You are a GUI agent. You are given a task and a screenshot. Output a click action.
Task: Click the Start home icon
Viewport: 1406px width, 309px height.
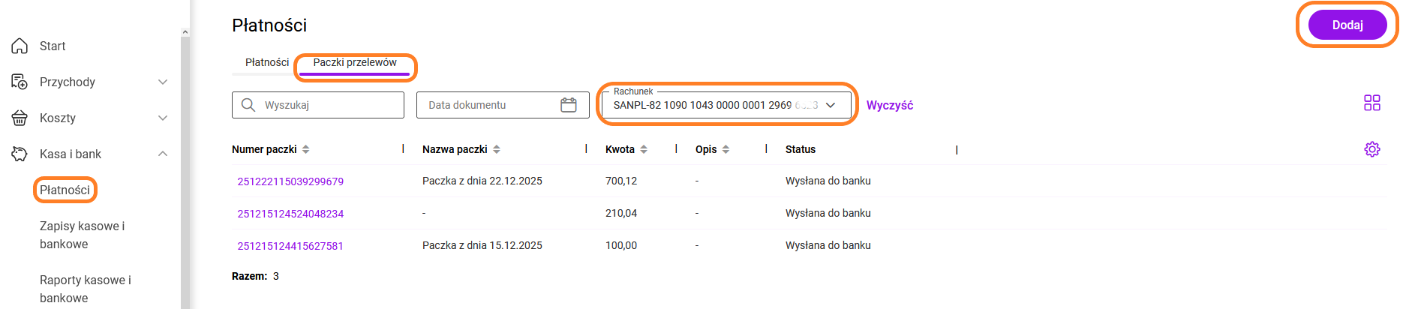(x=20, y=46)
